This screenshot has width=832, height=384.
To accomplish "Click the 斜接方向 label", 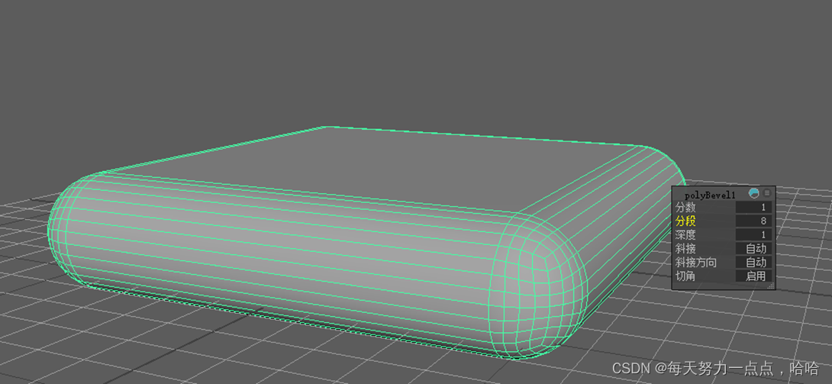I will [695, 262].
